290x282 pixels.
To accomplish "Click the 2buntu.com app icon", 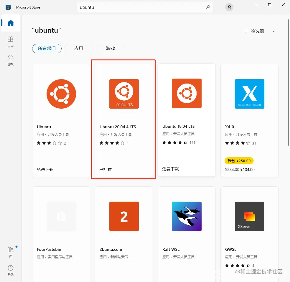I will (124, 216).
